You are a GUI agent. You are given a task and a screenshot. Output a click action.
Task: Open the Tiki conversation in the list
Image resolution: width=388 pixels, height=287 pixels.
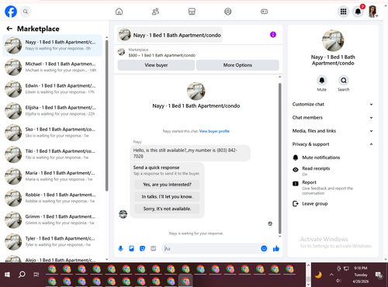pos(52,154)
